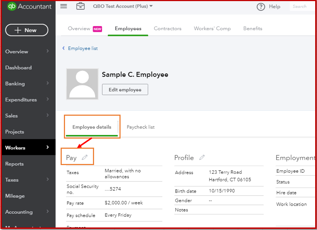This screenshot has width=317, height=230.
Task: Switch to the Contractors tab
Action: coord(167,29)
